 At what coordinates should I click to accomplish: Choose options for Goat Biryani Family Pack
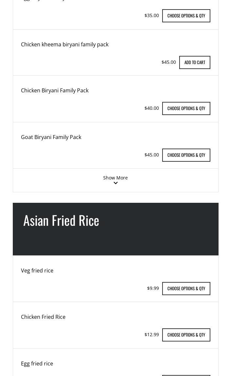tap(186, 155)
